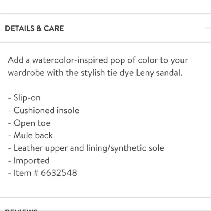Expand the partially visible Reviews section

[x=21, y=210]
